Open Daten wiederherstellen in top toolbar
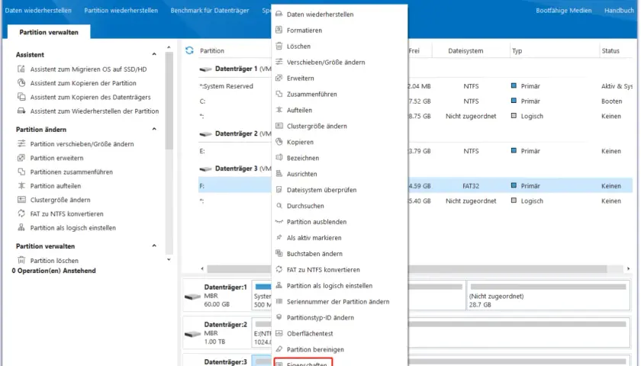The width and height of the screenshot is (641, 366). tap(38, 10)
